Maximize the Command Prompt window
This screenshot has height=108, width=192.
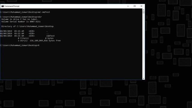(x=135, y=6)
